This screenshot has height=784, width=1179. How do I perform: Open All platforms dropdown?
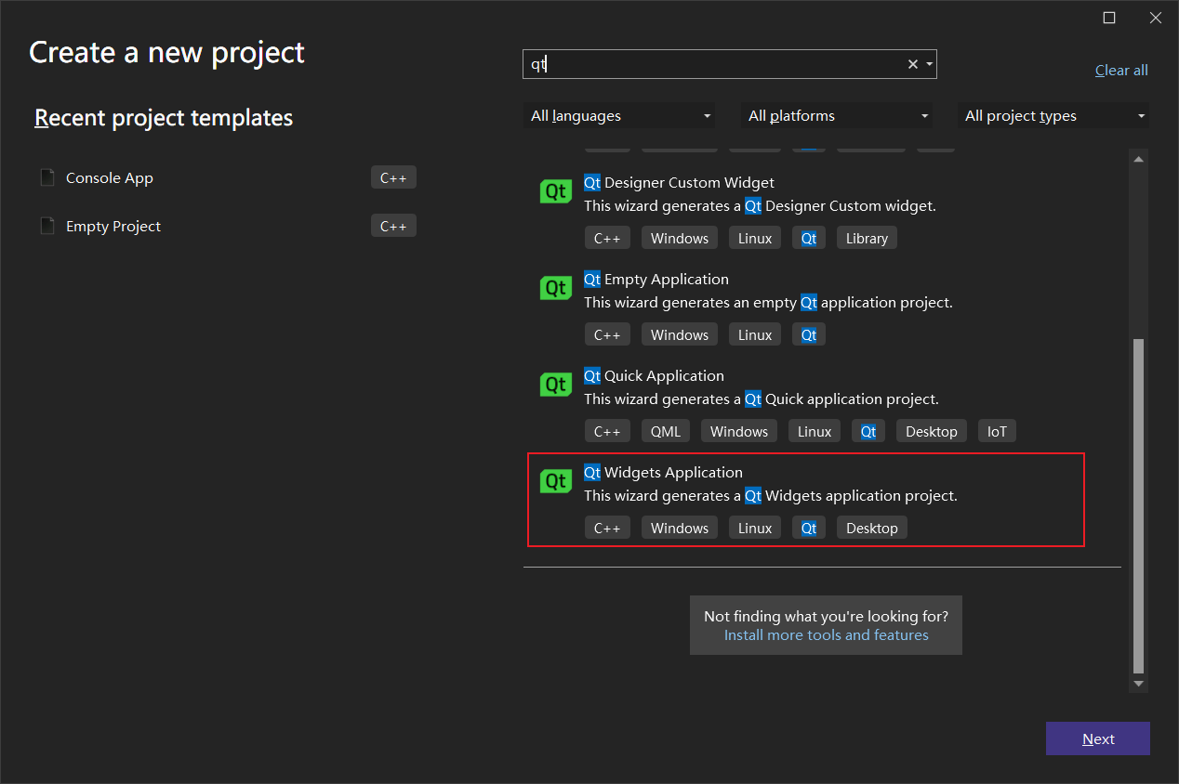click(838, 115)
